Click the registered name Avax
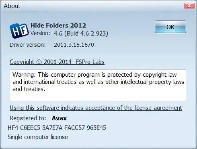This screenshot has height=149, width=197. pos(59,118)
